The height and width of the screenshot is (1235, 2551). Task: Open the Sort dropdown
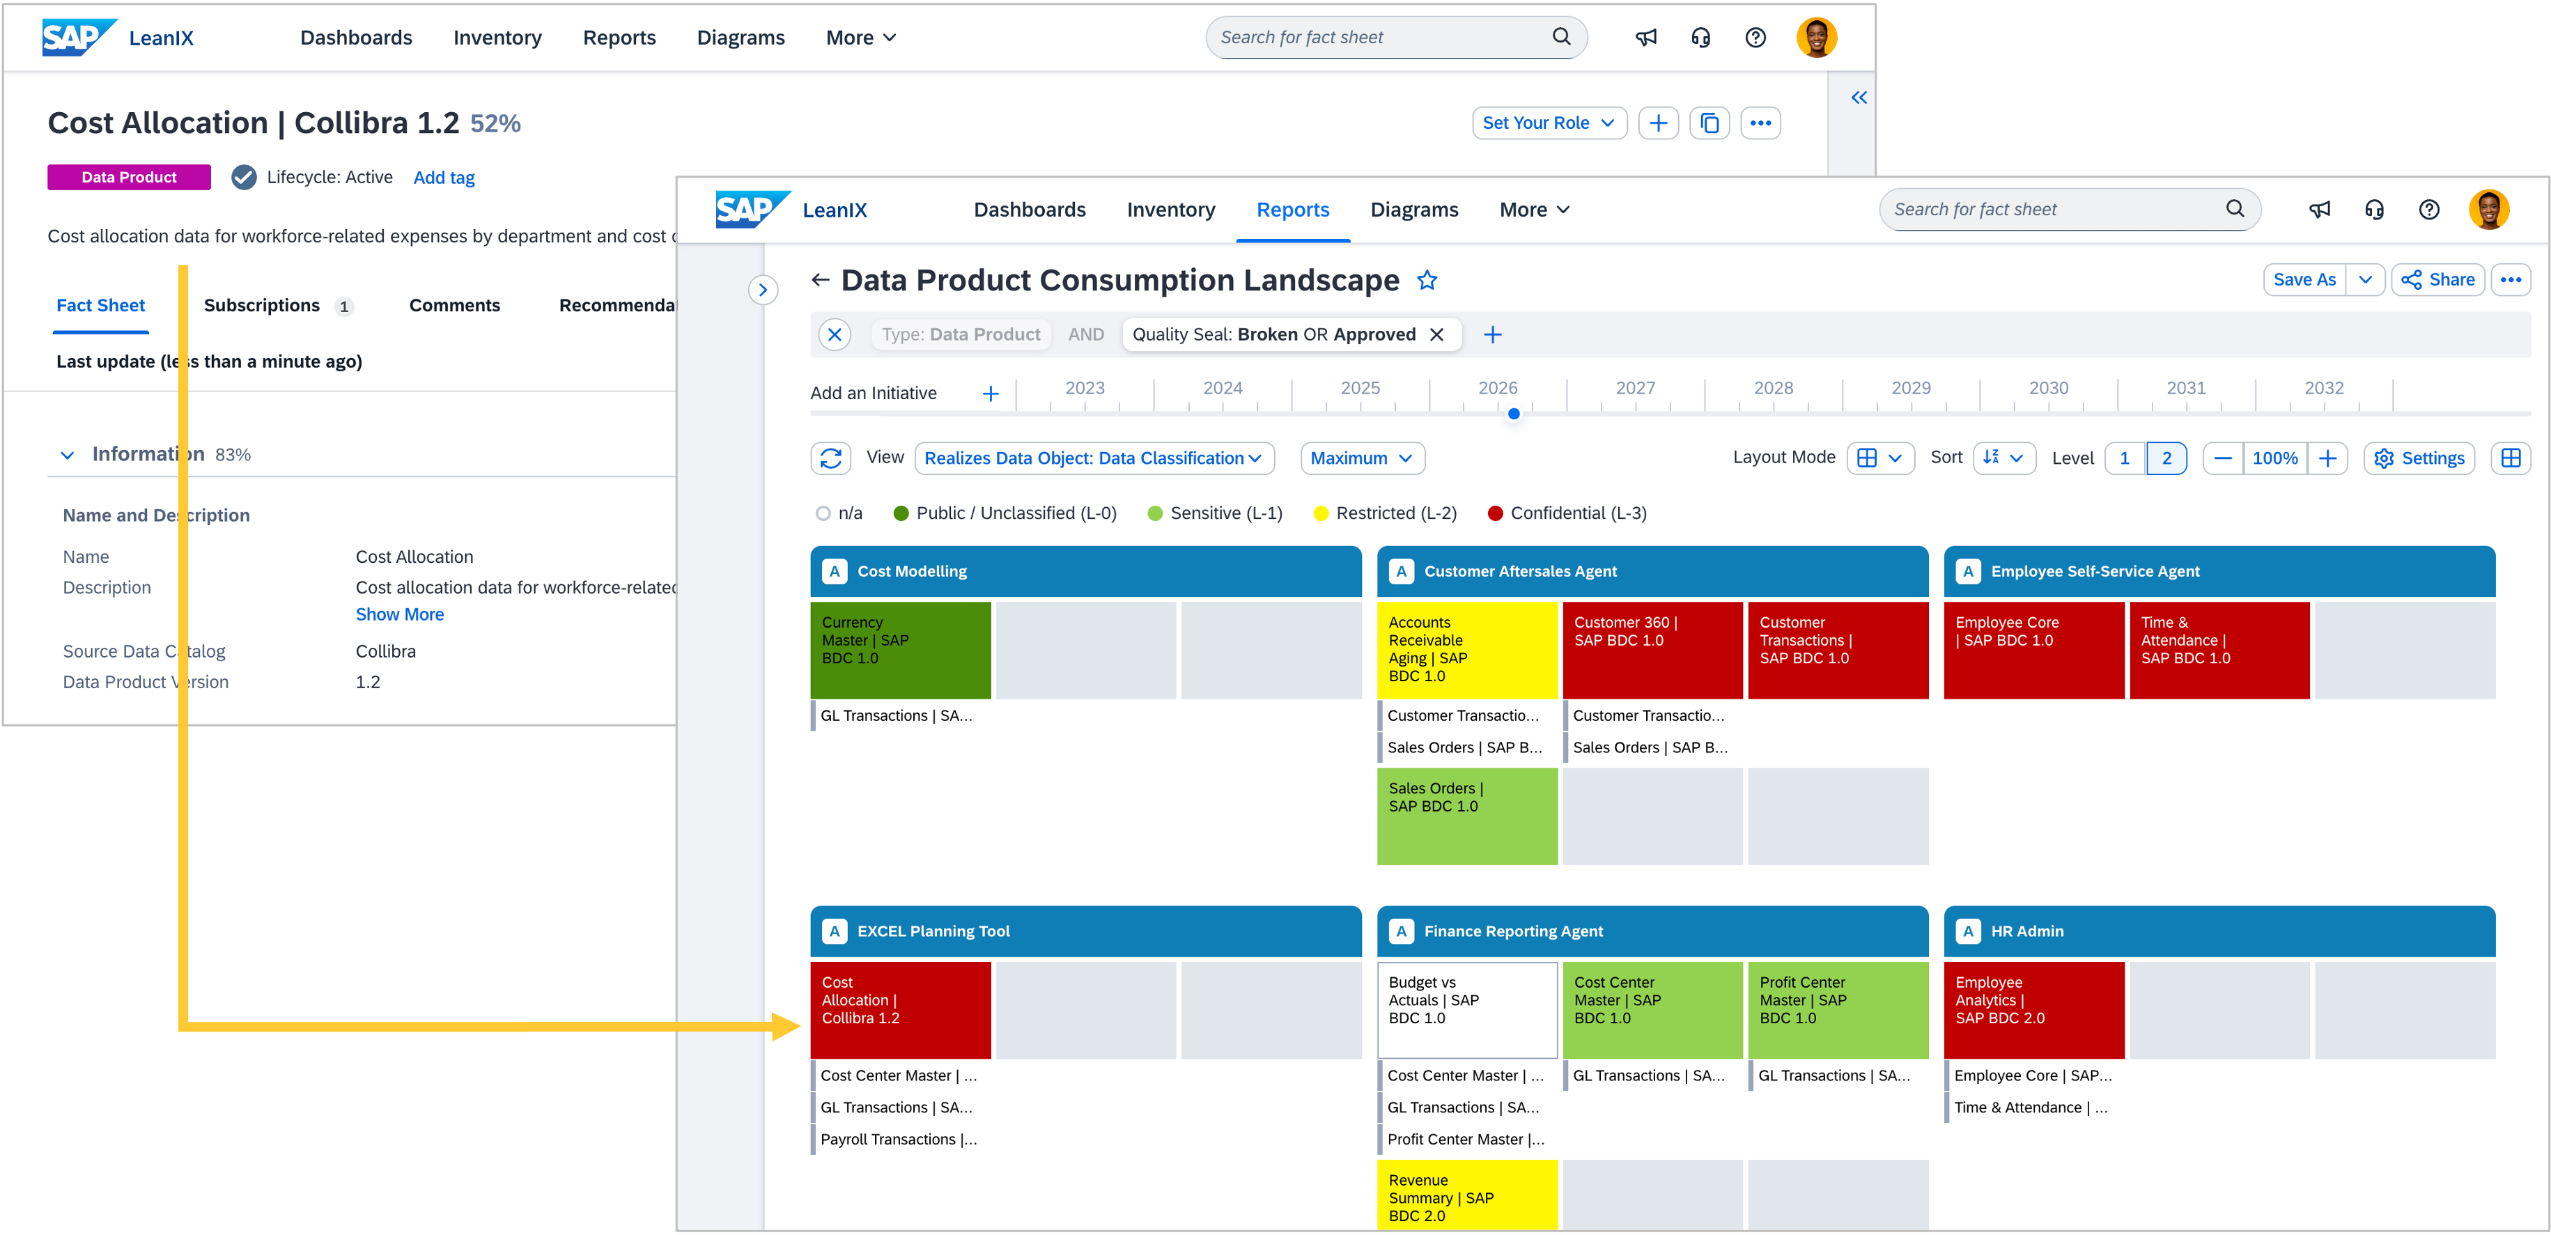(2004, 458)
